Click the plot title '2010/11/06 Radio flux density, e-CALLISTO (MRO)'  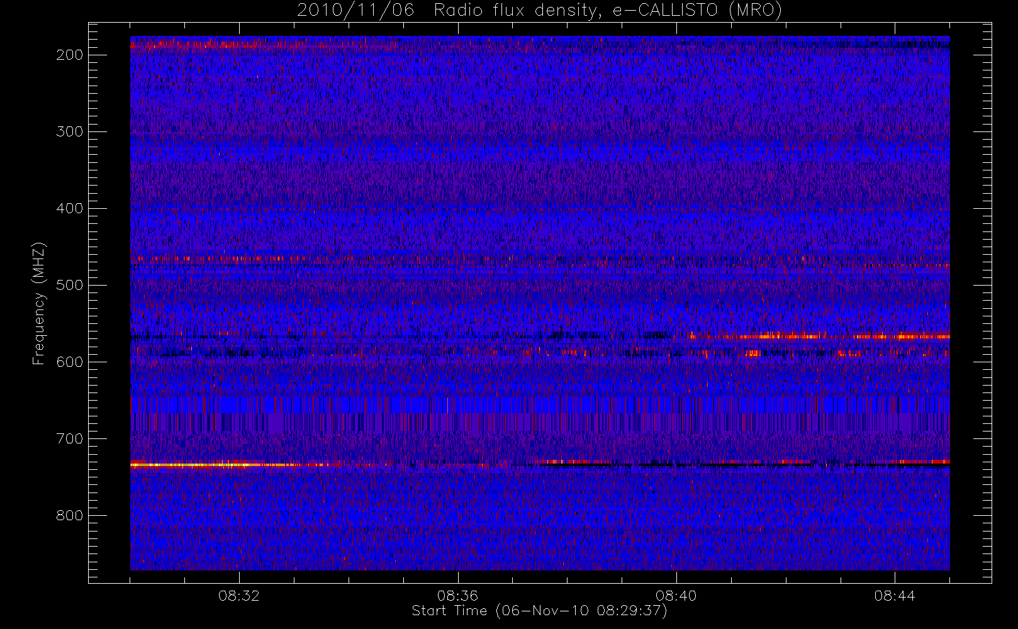(539, 11)
